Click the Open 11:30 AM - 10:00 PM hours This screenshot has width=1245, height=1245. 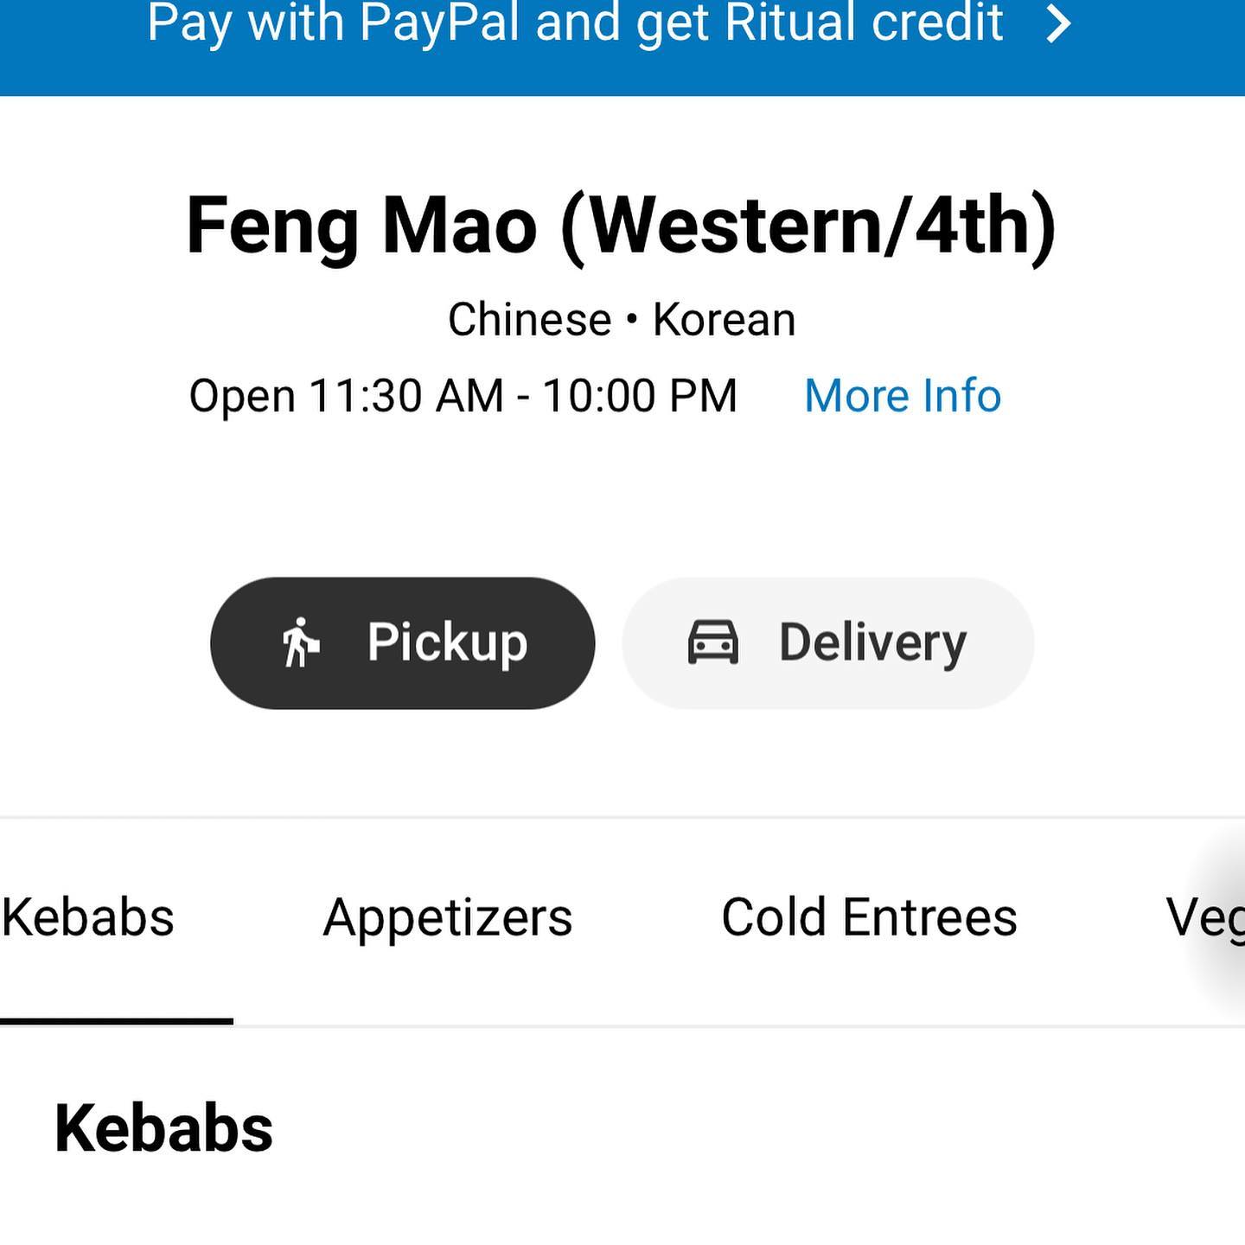(x=463, y=396)
